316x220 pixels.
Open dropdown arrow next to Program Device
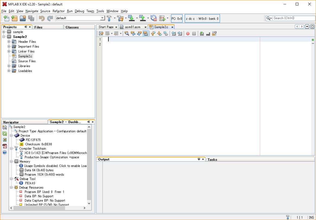137,18
